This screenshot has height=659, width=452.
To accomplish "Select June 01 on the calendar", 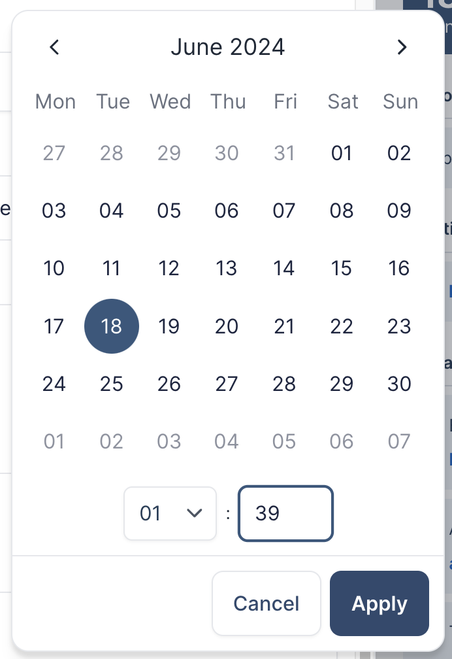I will coord(341,153).
